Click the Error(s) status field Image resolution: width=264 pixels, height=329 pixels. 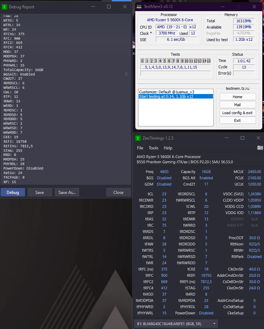(x=244, y=73)
